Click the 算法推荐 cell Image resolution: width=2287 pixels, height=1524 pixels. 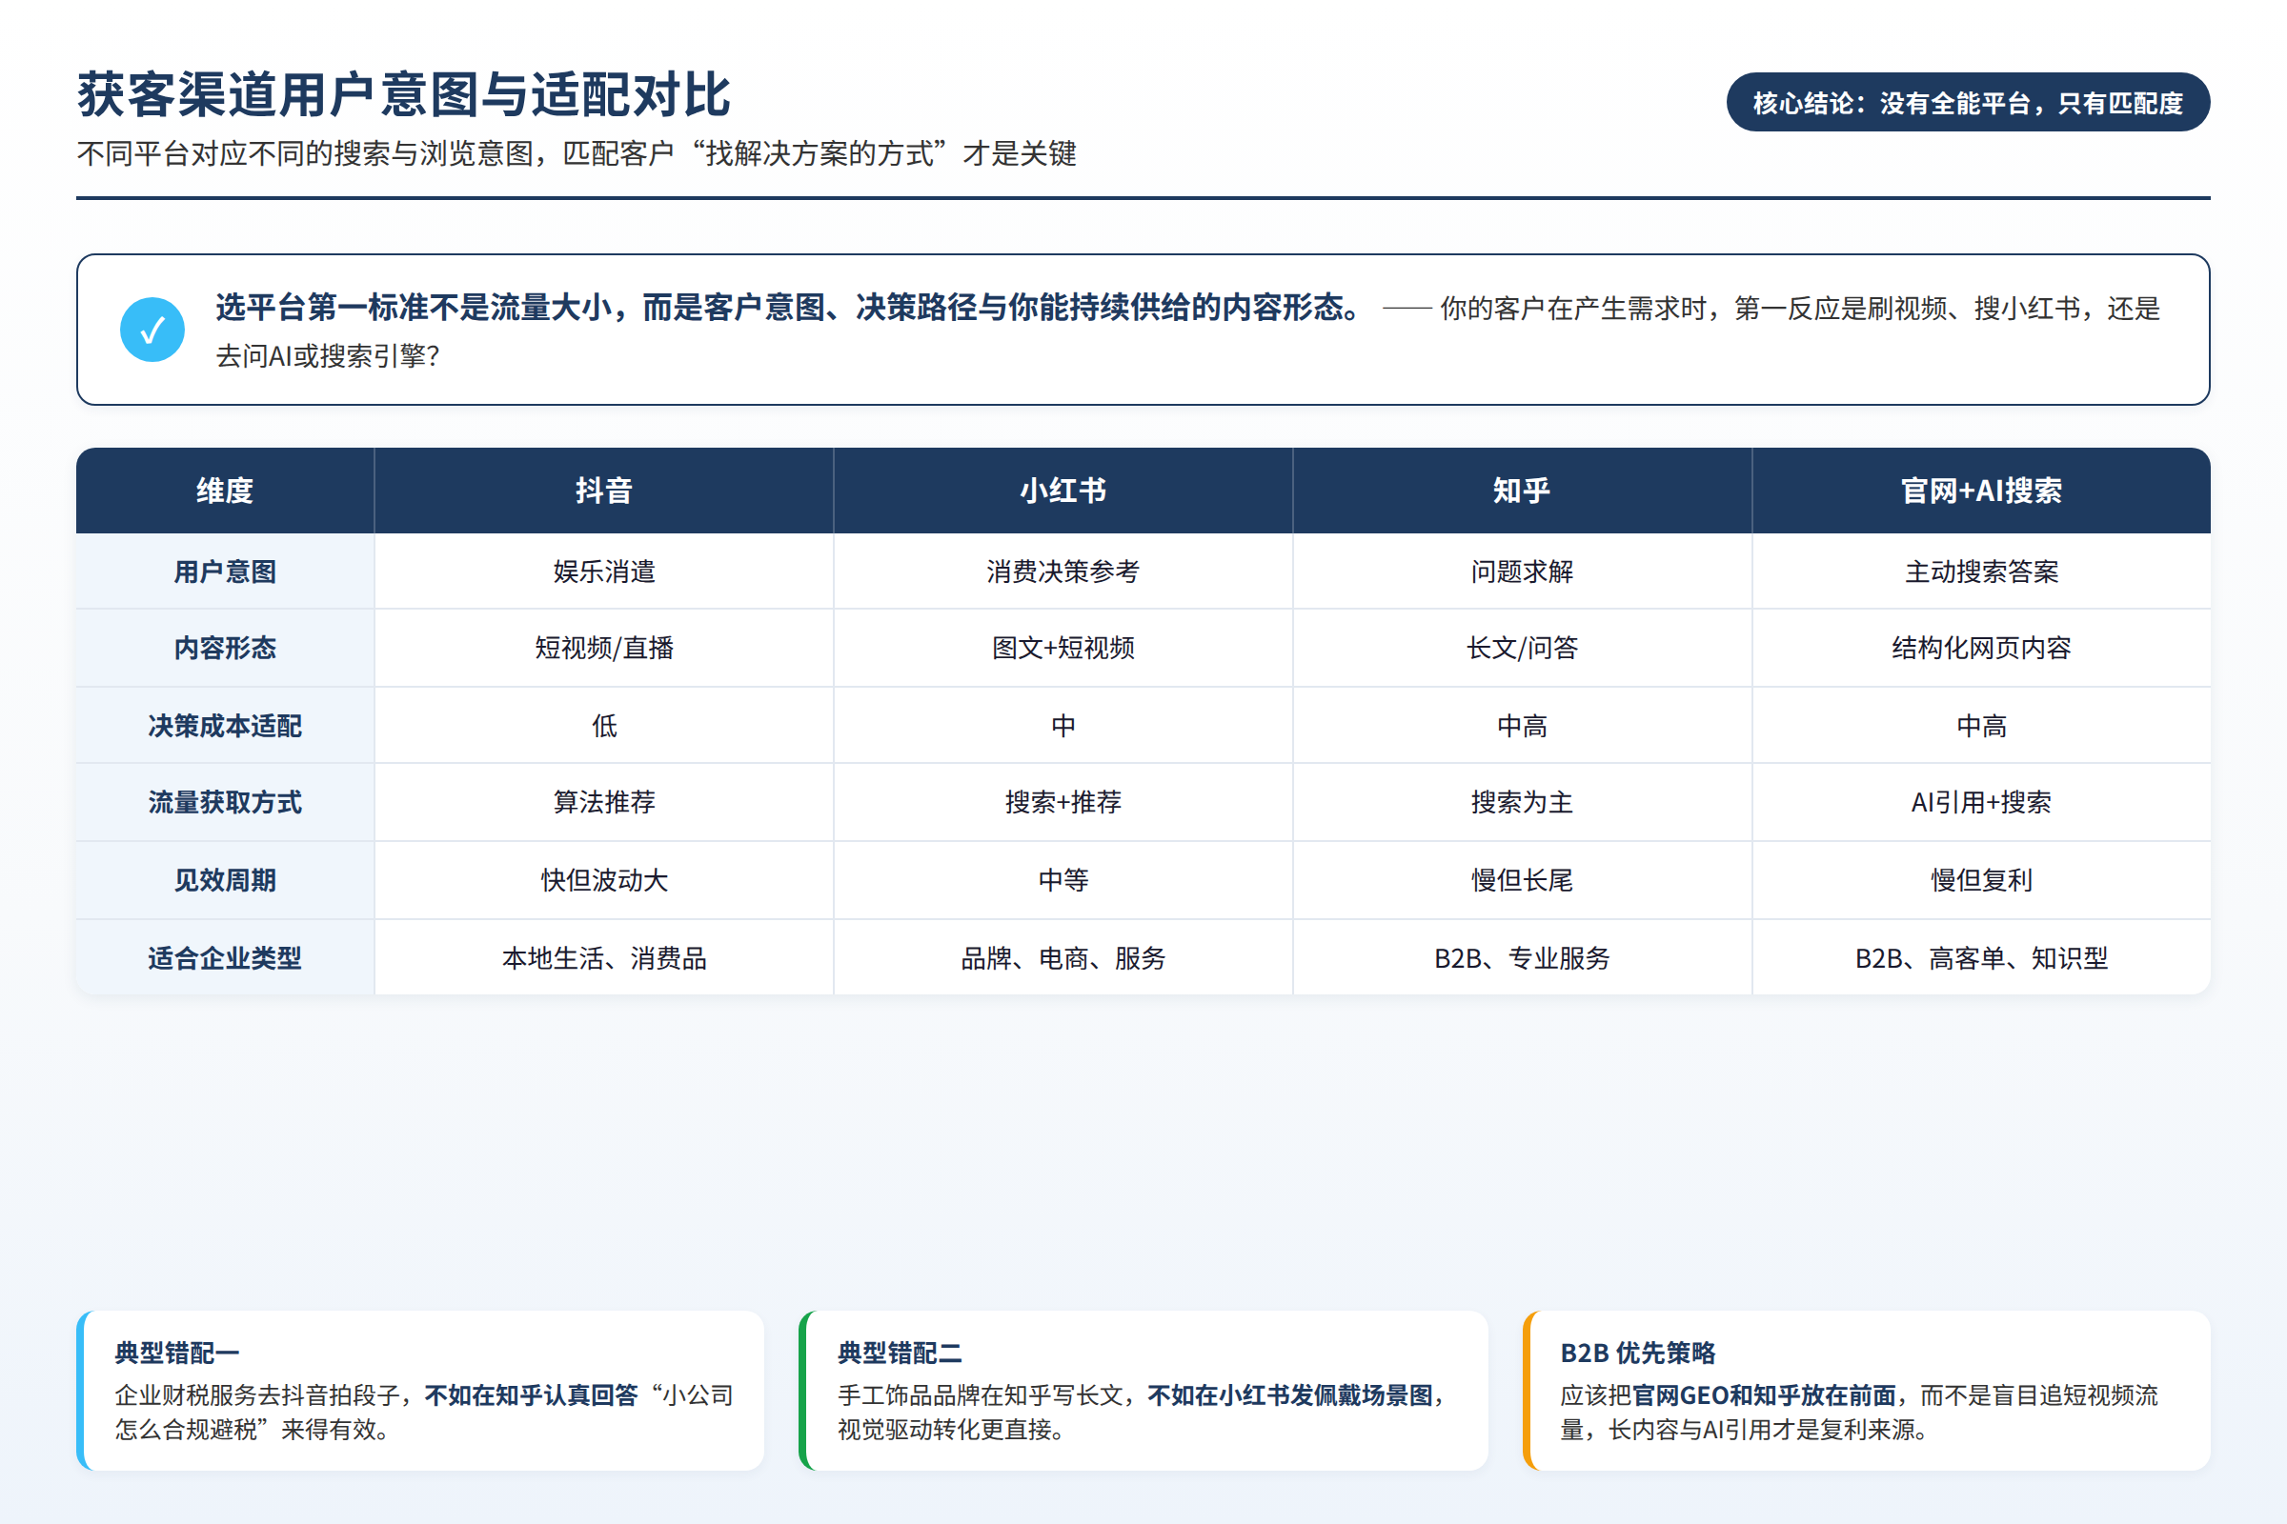[x=604, y=803]
